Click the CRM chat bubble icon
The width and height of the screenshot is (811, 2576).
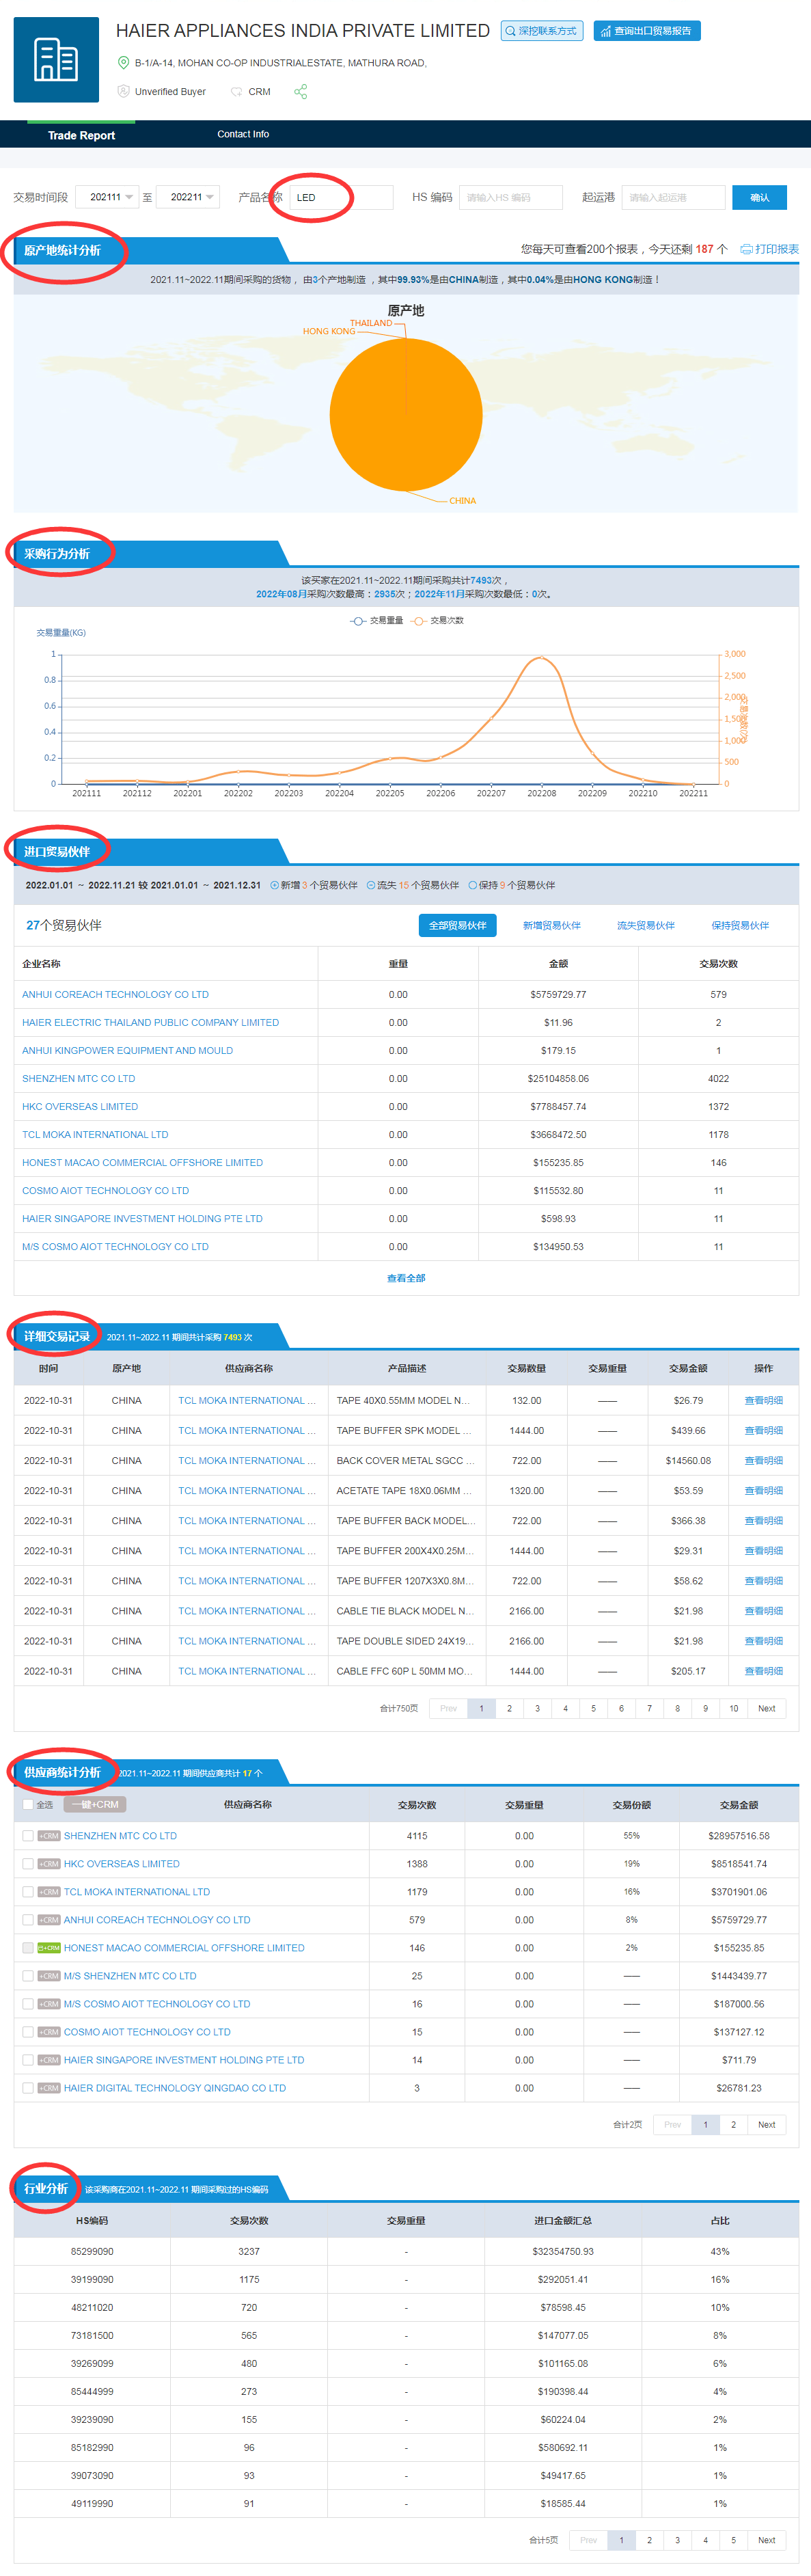coord(236,92)
